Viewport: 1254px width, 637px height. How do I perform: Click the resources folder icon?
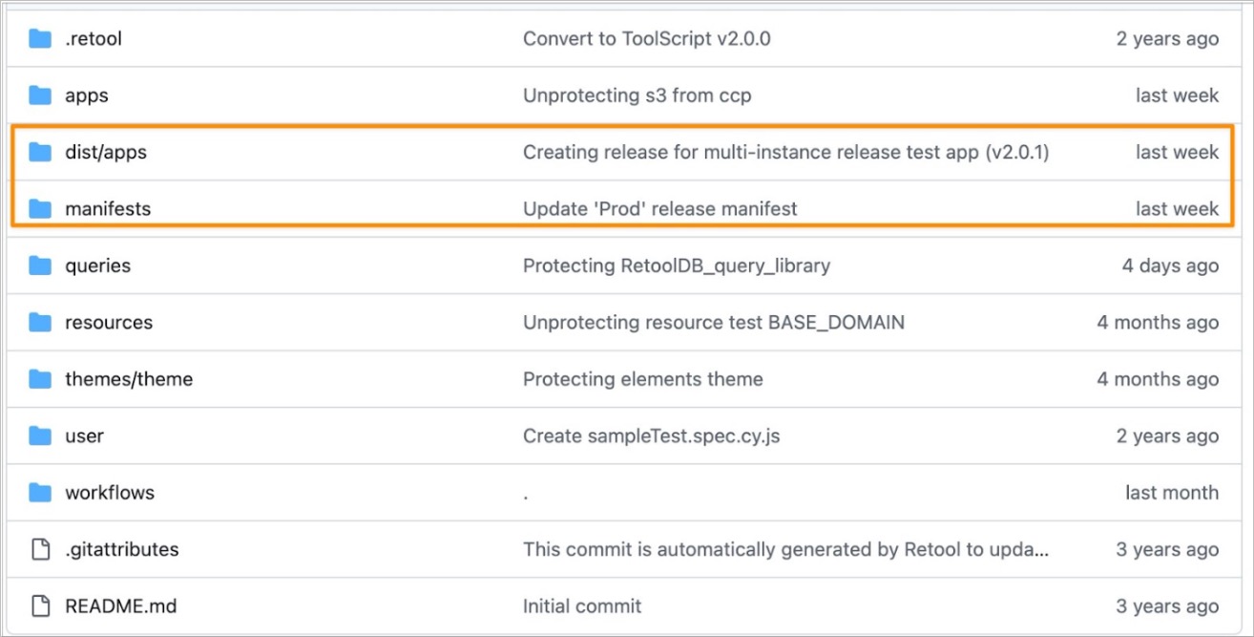39,322
